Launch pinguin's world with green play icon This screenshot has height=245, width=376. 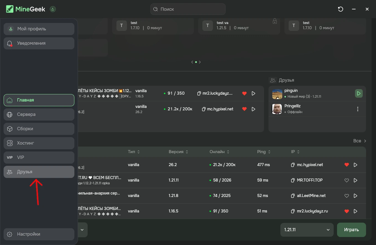tap(359, 93)
